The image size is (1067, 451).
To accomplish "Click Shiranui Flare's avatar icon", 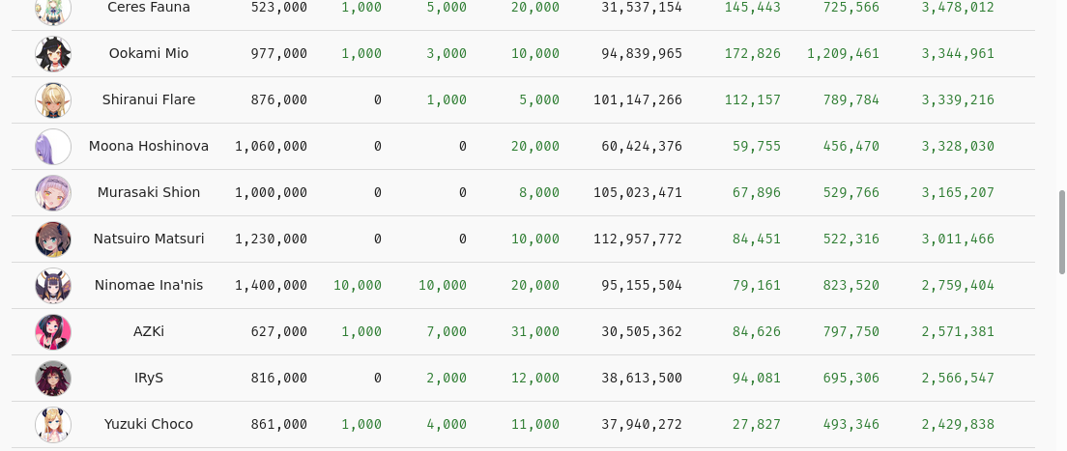I will (53, 100).
